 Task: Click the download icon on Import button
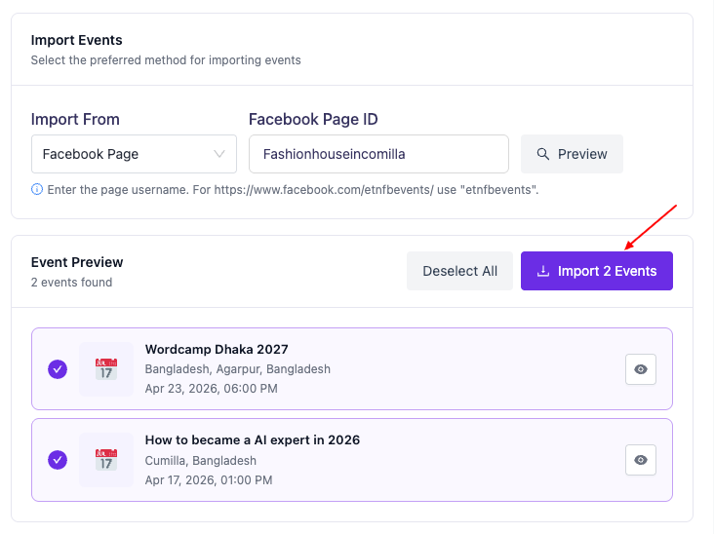coord(543,271)
